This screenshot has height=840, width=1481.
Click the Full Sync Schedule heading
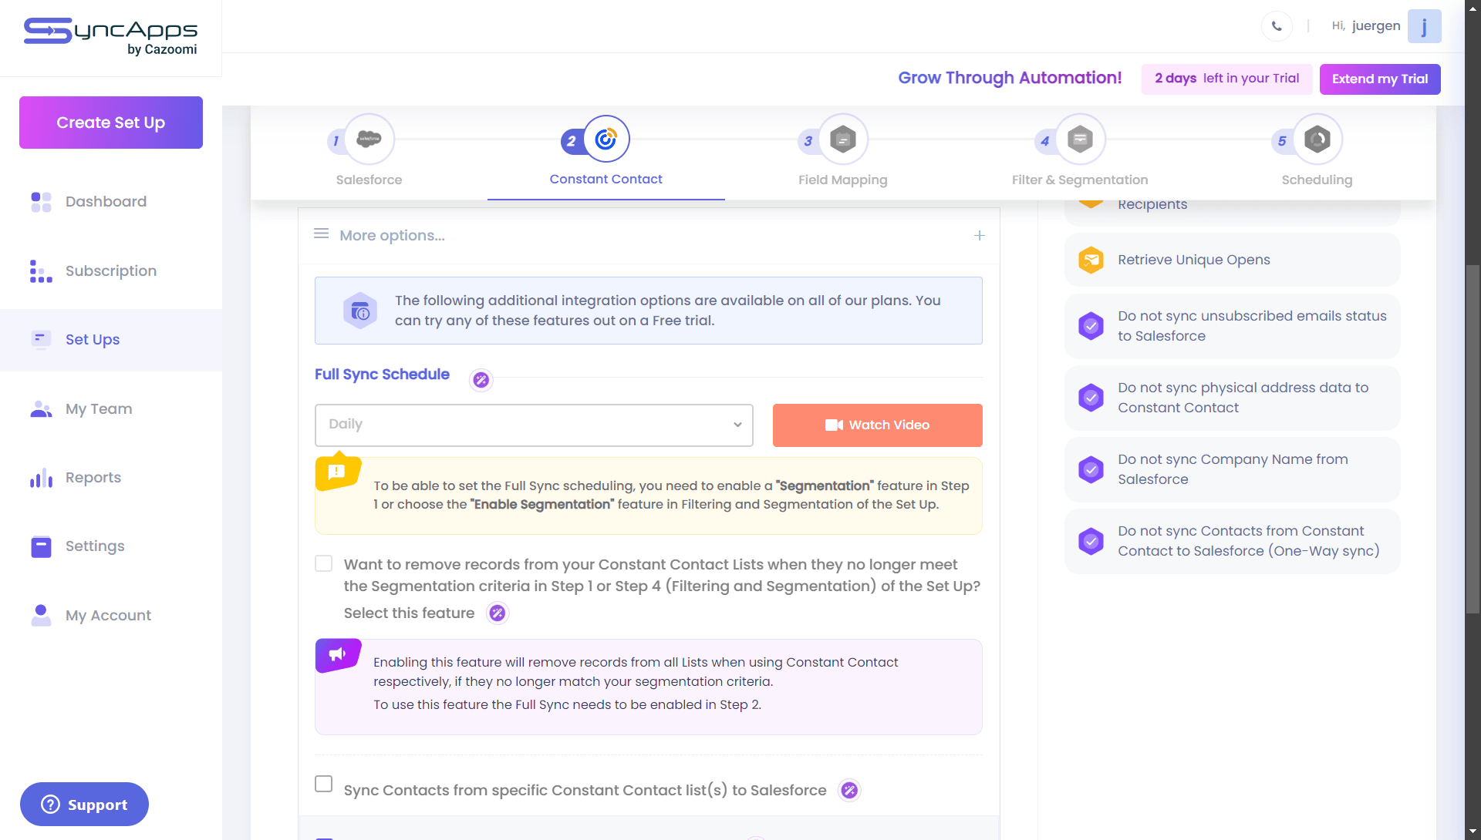click(x=382, y=375)
